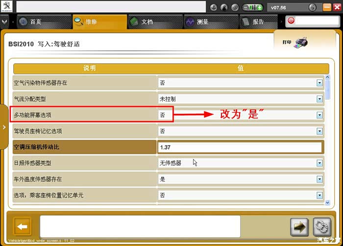
Task: Expand the left side panel arrow
Action: (x=4, y=127)
